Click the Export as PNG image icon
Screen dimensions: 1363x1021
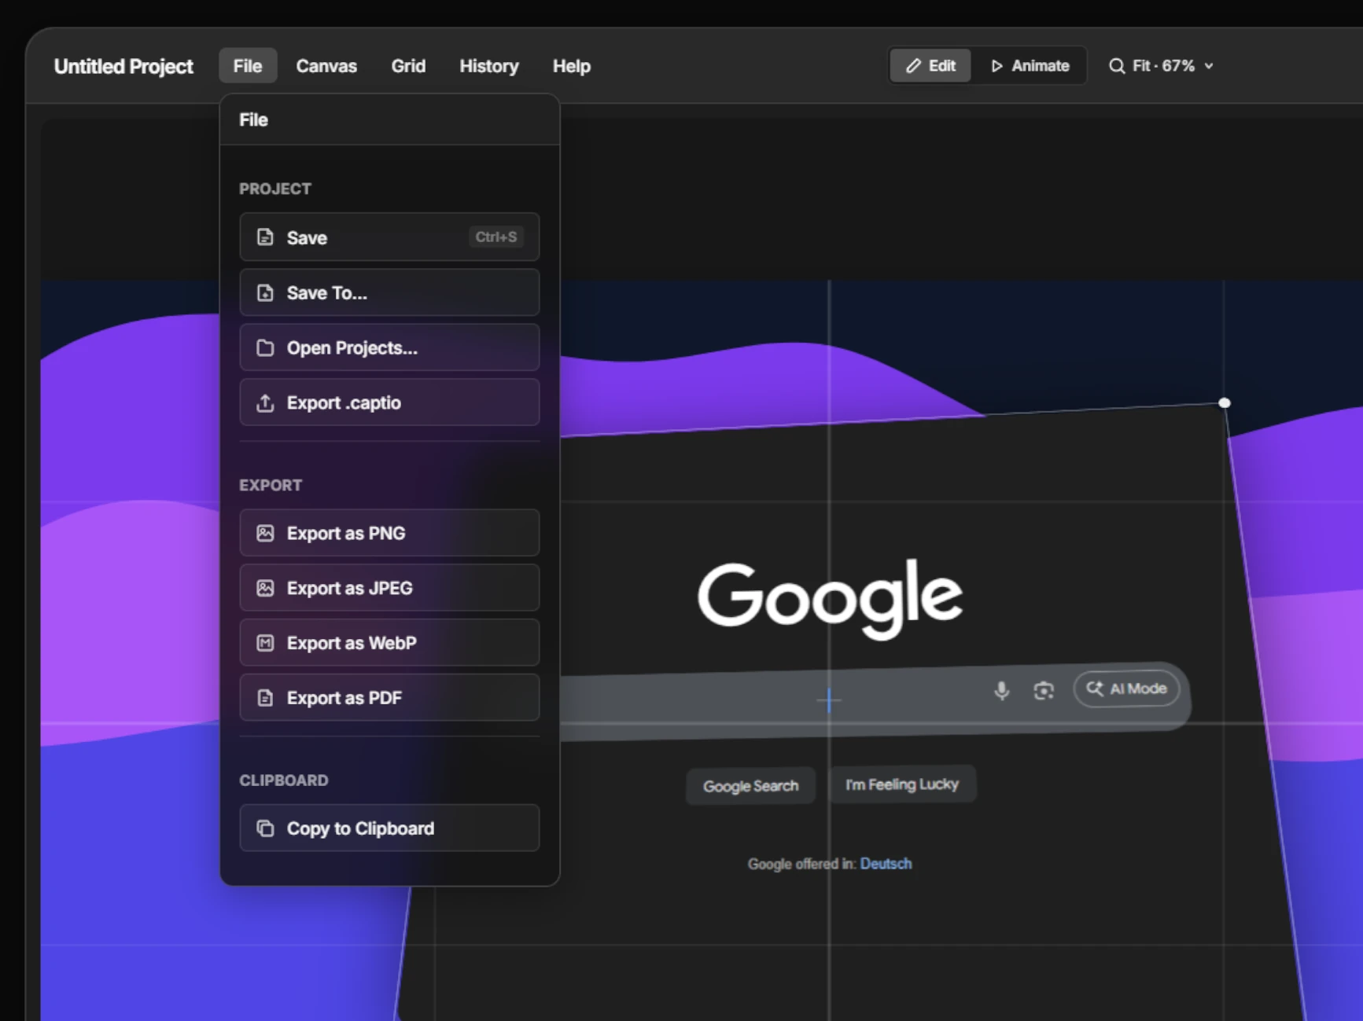tap(265, 533)
